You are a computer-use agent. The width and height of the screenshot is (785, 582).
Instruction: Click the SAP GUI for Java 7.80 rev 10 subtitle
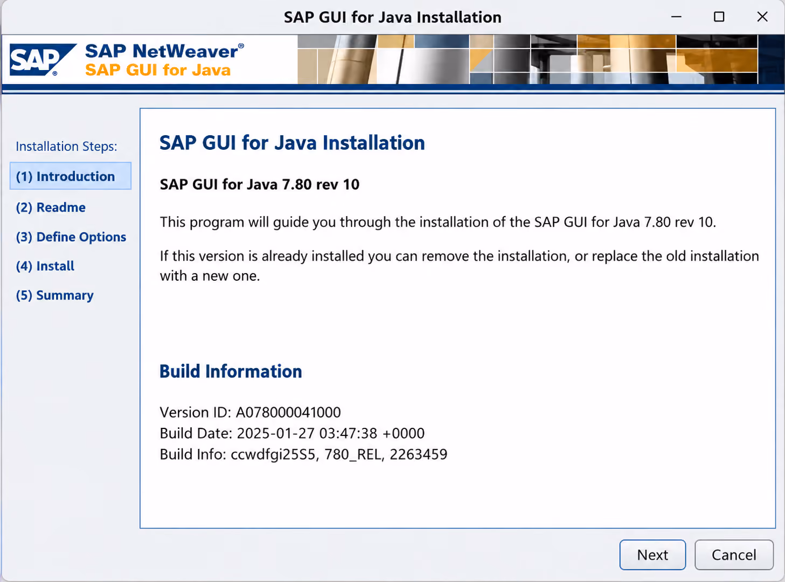pyautogui.click(x=260, y=184)
